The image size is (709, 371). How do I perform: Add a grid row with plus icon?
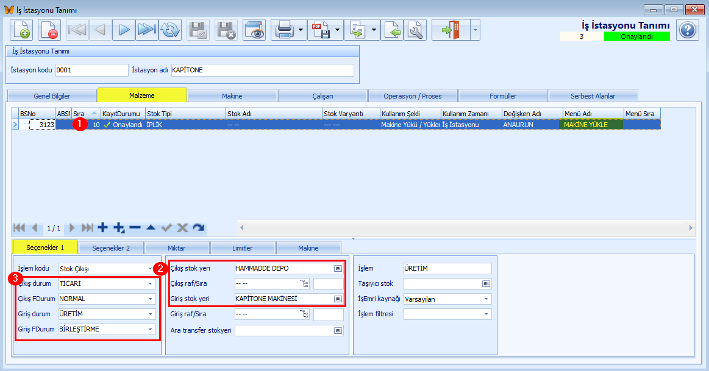coord(102,227)
